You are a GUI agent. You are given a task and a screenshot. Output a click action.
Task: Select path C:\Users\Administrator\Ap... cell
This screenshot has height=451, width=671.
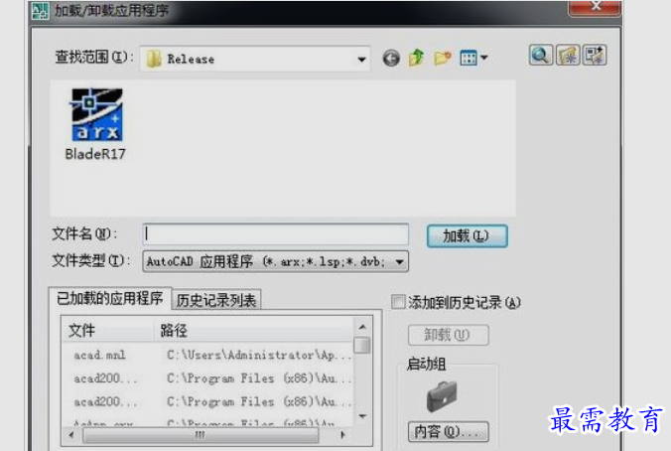coord(258,355)
